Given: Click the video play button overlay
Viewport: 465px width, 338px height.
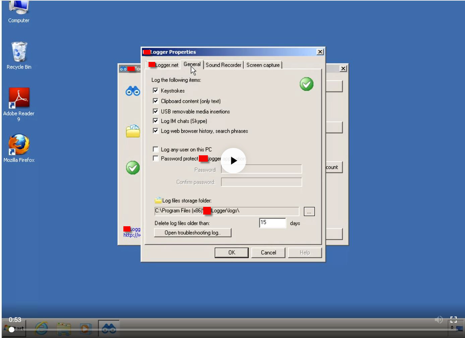Looking at the screenshot, I should click(x=233, y=161).
